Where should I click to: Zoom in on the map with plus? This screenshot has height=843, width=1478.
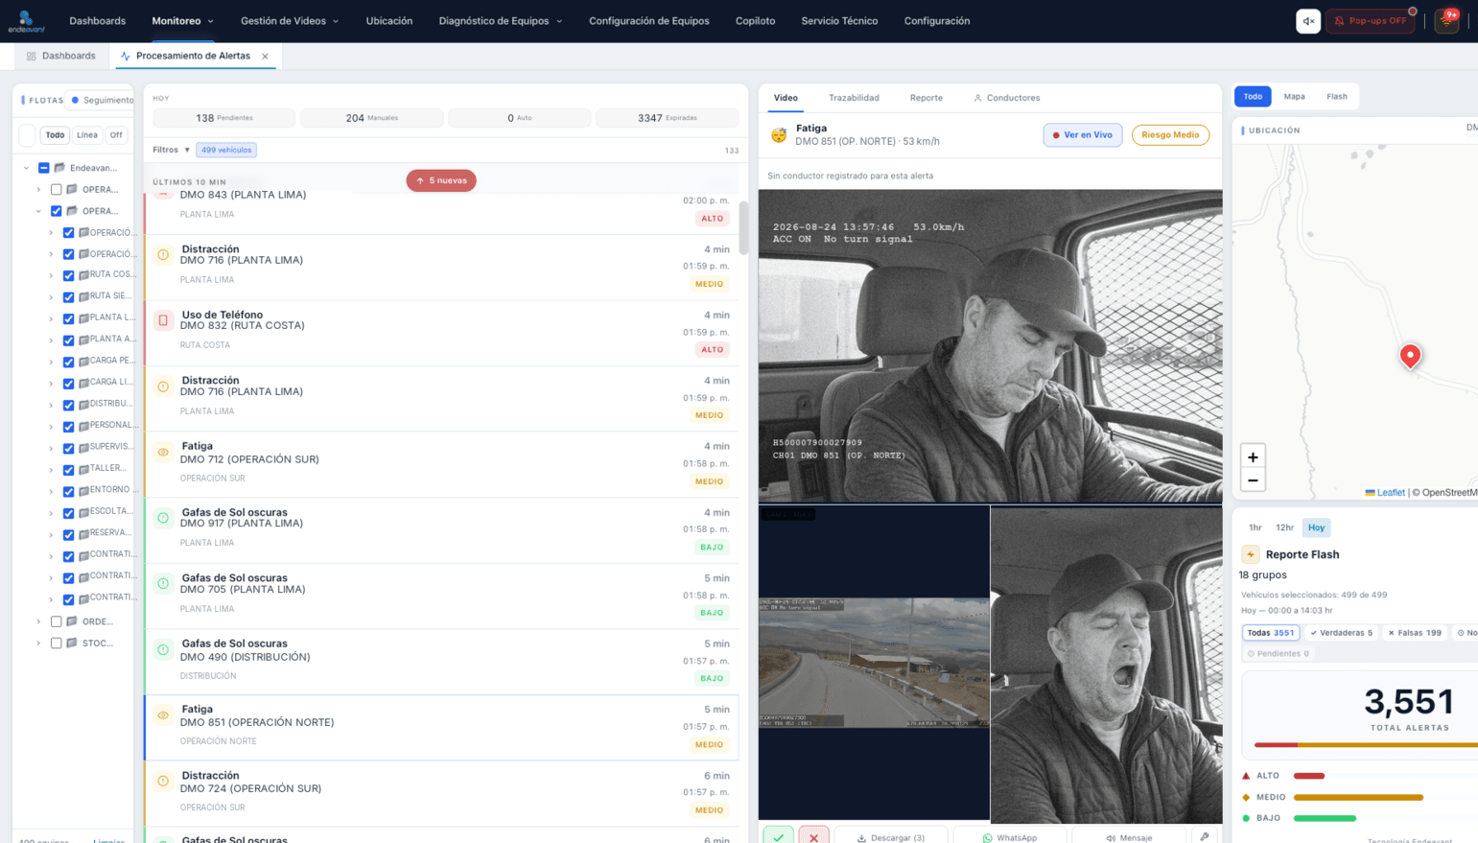click(x=1253, y=457)
